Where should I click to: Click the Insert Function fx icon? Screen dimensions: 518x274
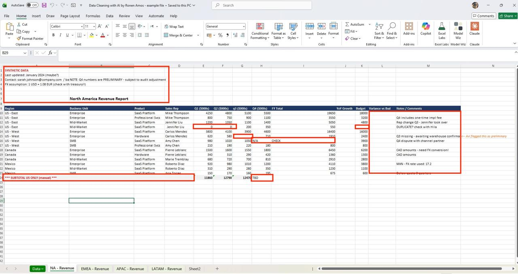51,53
